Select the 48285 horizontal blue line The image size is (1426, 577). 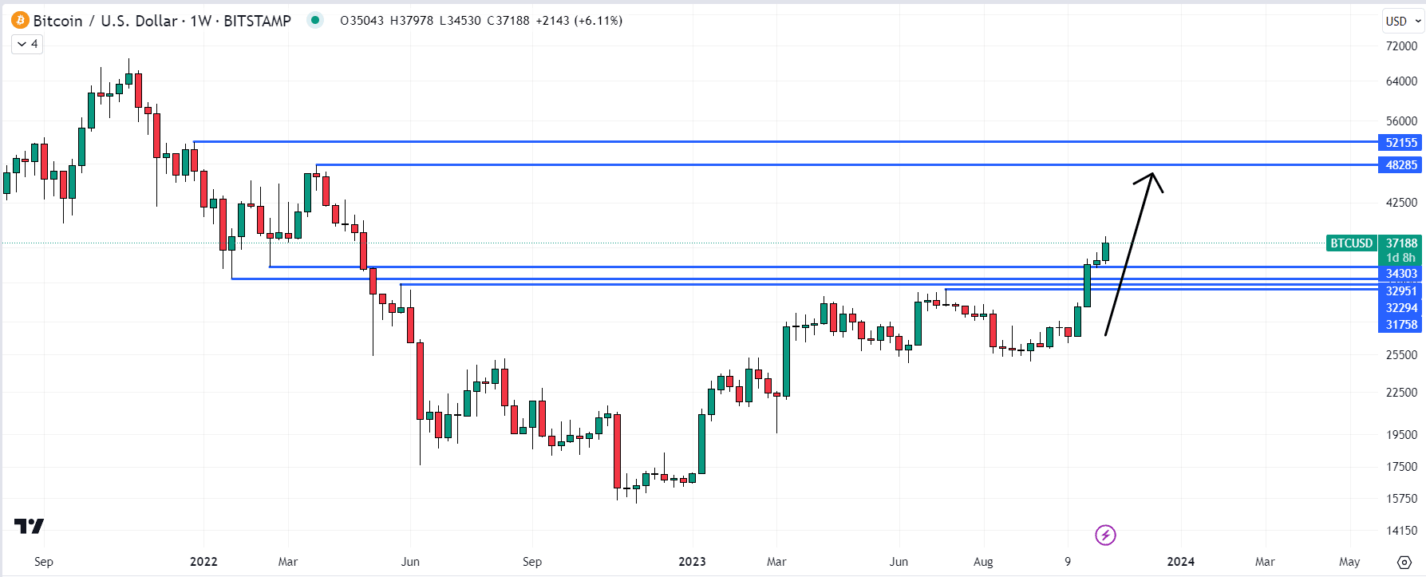pyautogui.click(x=847, y=164)
